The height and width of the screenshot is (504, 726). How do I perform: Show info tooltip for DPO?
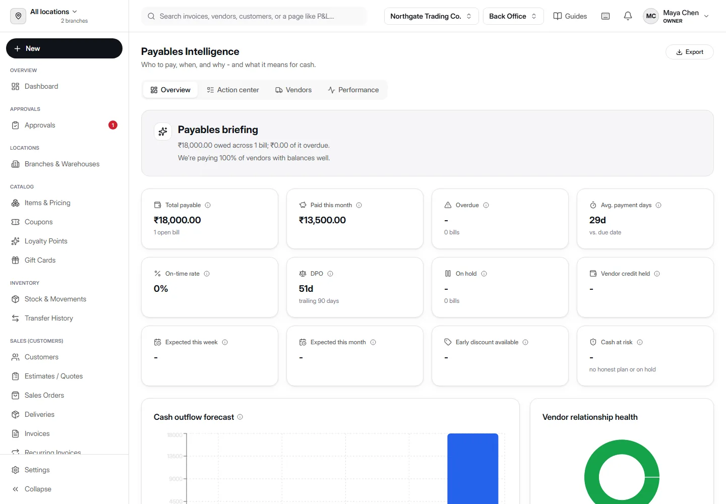click(330, 274)
